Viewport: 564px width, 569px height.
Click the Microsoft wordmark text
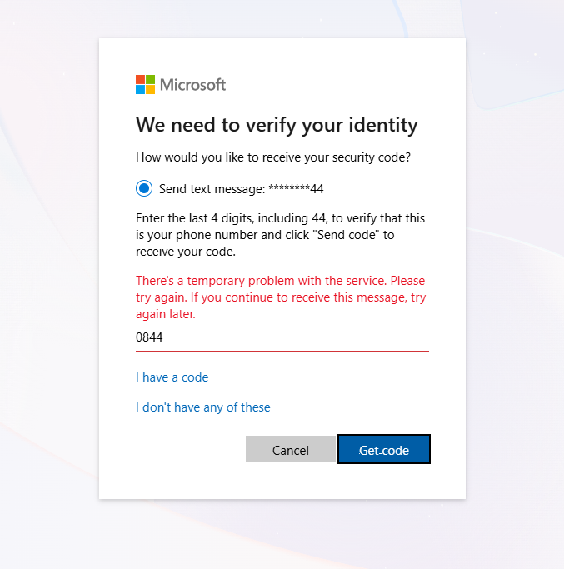tap(192, 85)
